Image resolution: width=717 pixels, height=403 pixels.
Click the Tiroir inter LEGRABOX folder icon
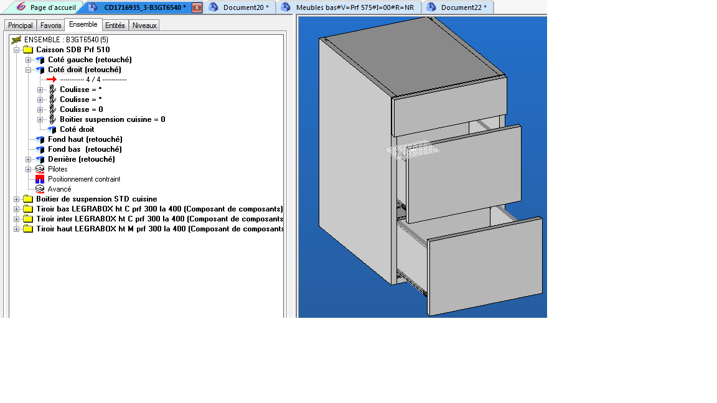pyautogui.click(x=29, y=220)
